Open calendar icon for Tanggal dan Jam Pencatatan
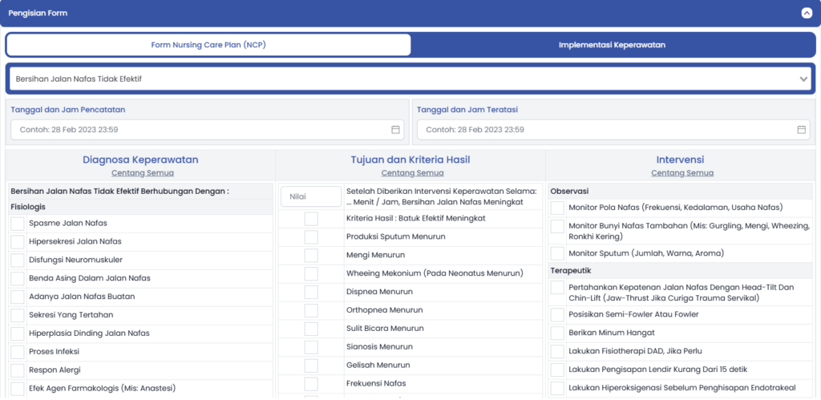The image size is (821, 400). click(395, 130)
